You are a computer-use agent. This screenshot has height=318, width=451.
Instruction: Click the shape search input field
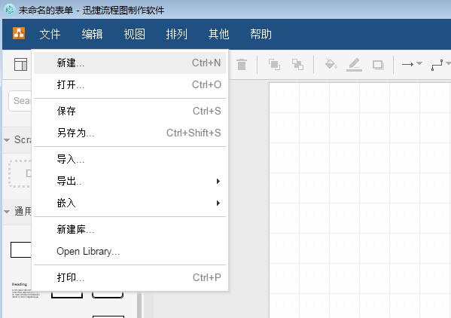click(x=20, y=101)
